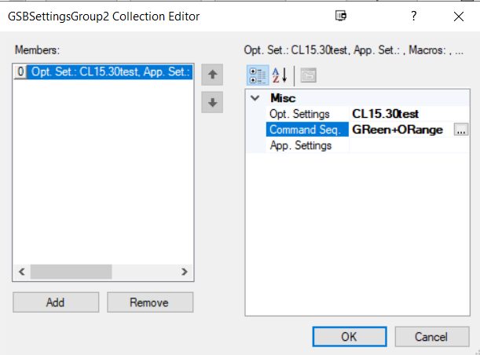Click the title bar icon left of Help

point(340,16)
